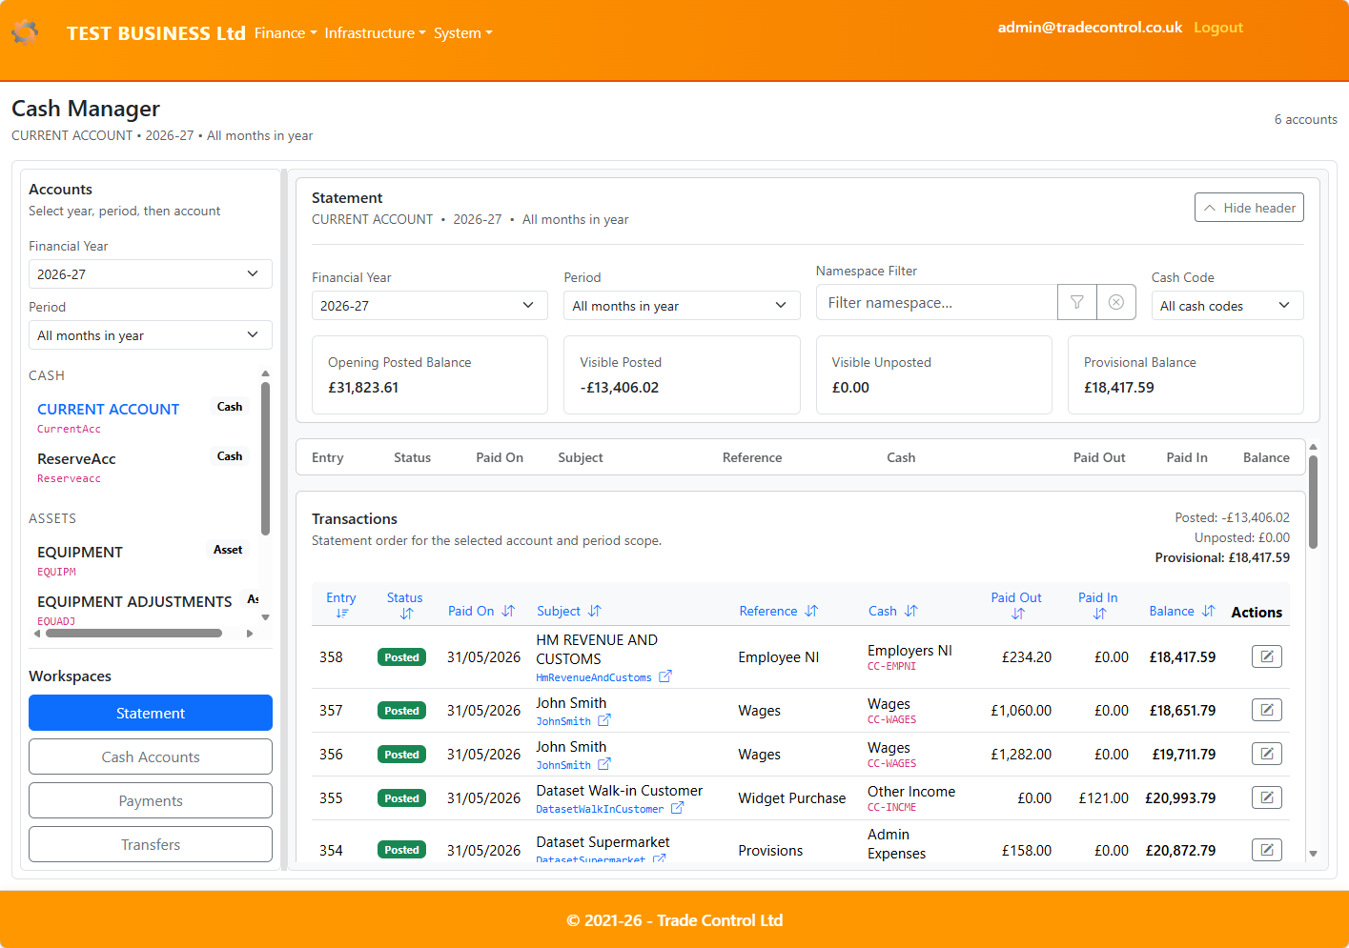Open statement Financial Year dropdown
1349x948 pixels.
click(x=430, y=305)
